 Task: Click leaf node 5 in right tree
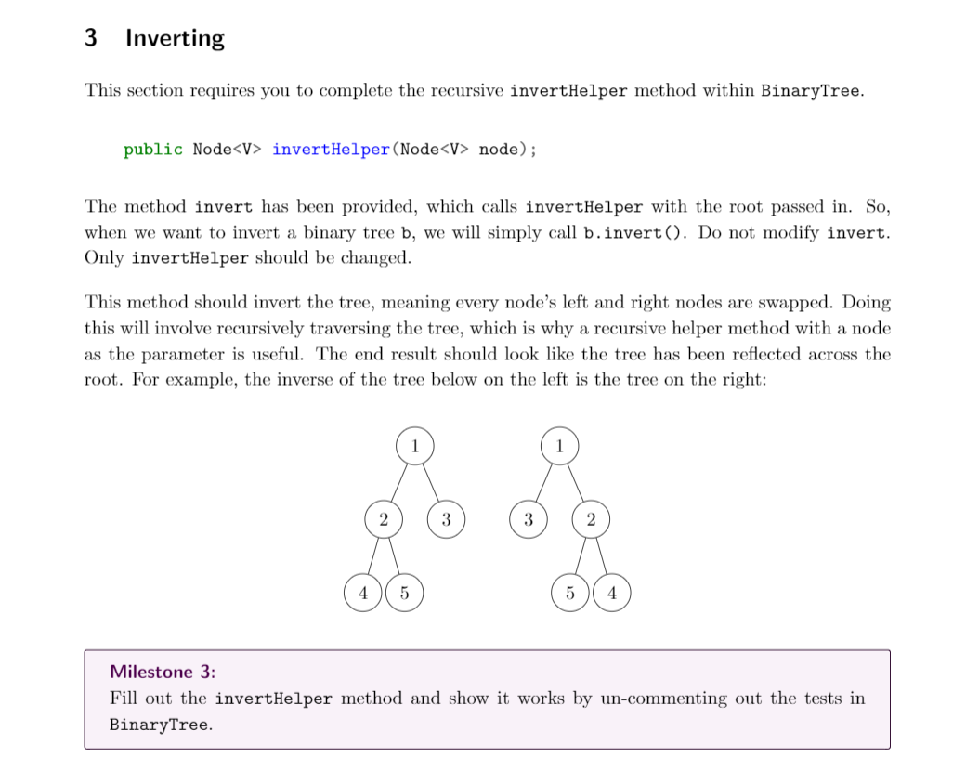pos(570,593)
